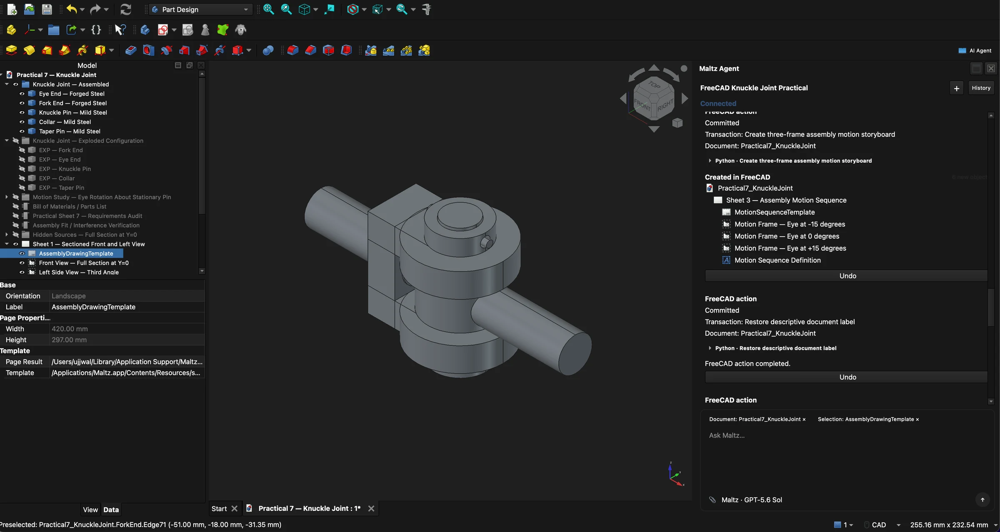Toggle visibility of Taper Pin — Mild Steel
Image resolution: width=1000 pixels, height=532 pixels.
click(22, 131)
